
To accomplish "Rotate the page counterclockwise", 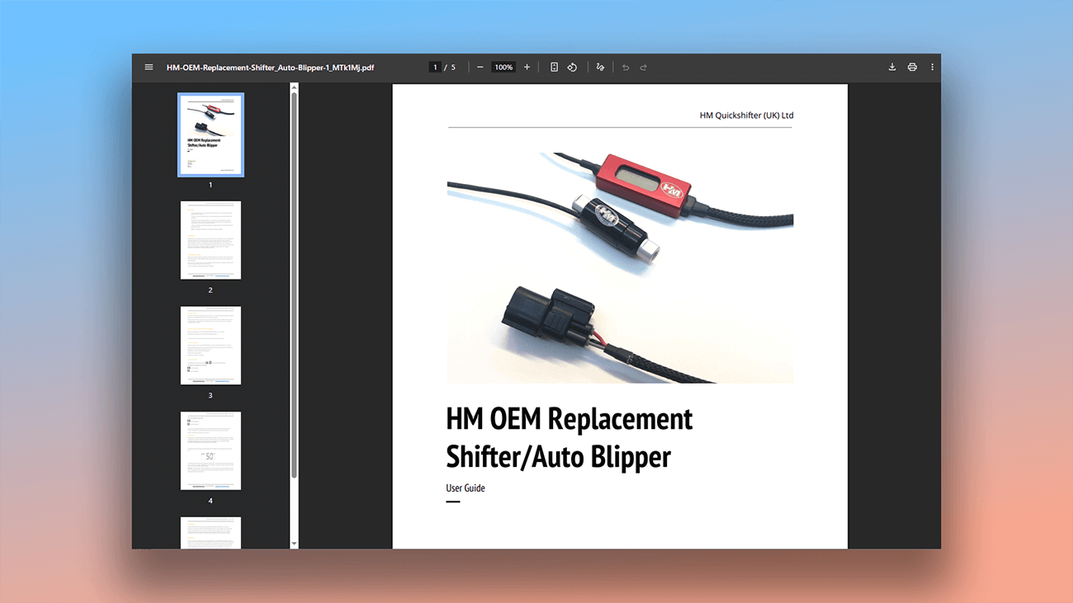I will coord(572,67).
